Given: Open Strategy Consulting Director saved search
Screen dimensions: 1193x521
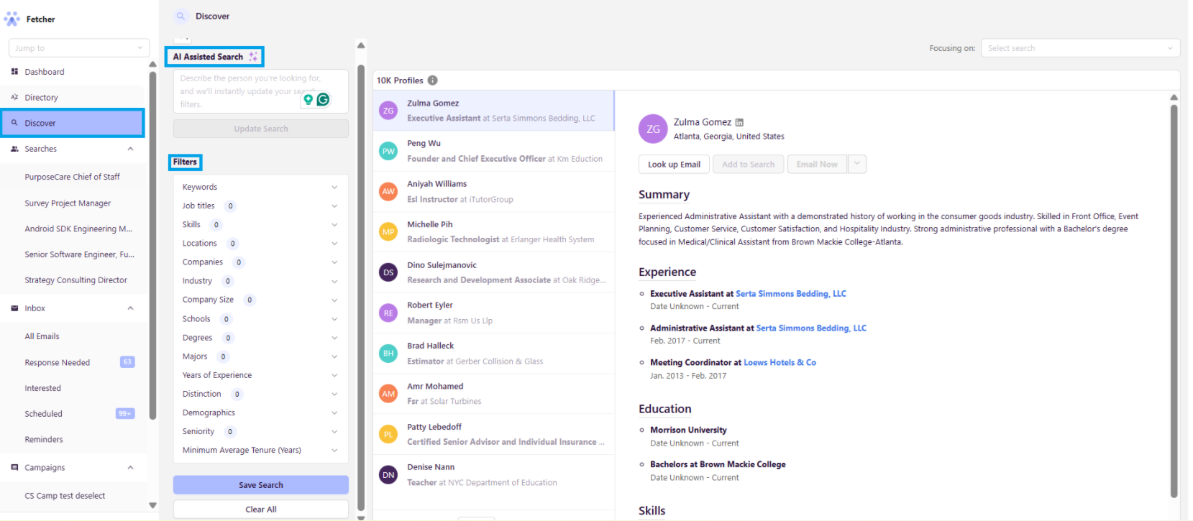Looking at the screenshot, I should [76, 280].
